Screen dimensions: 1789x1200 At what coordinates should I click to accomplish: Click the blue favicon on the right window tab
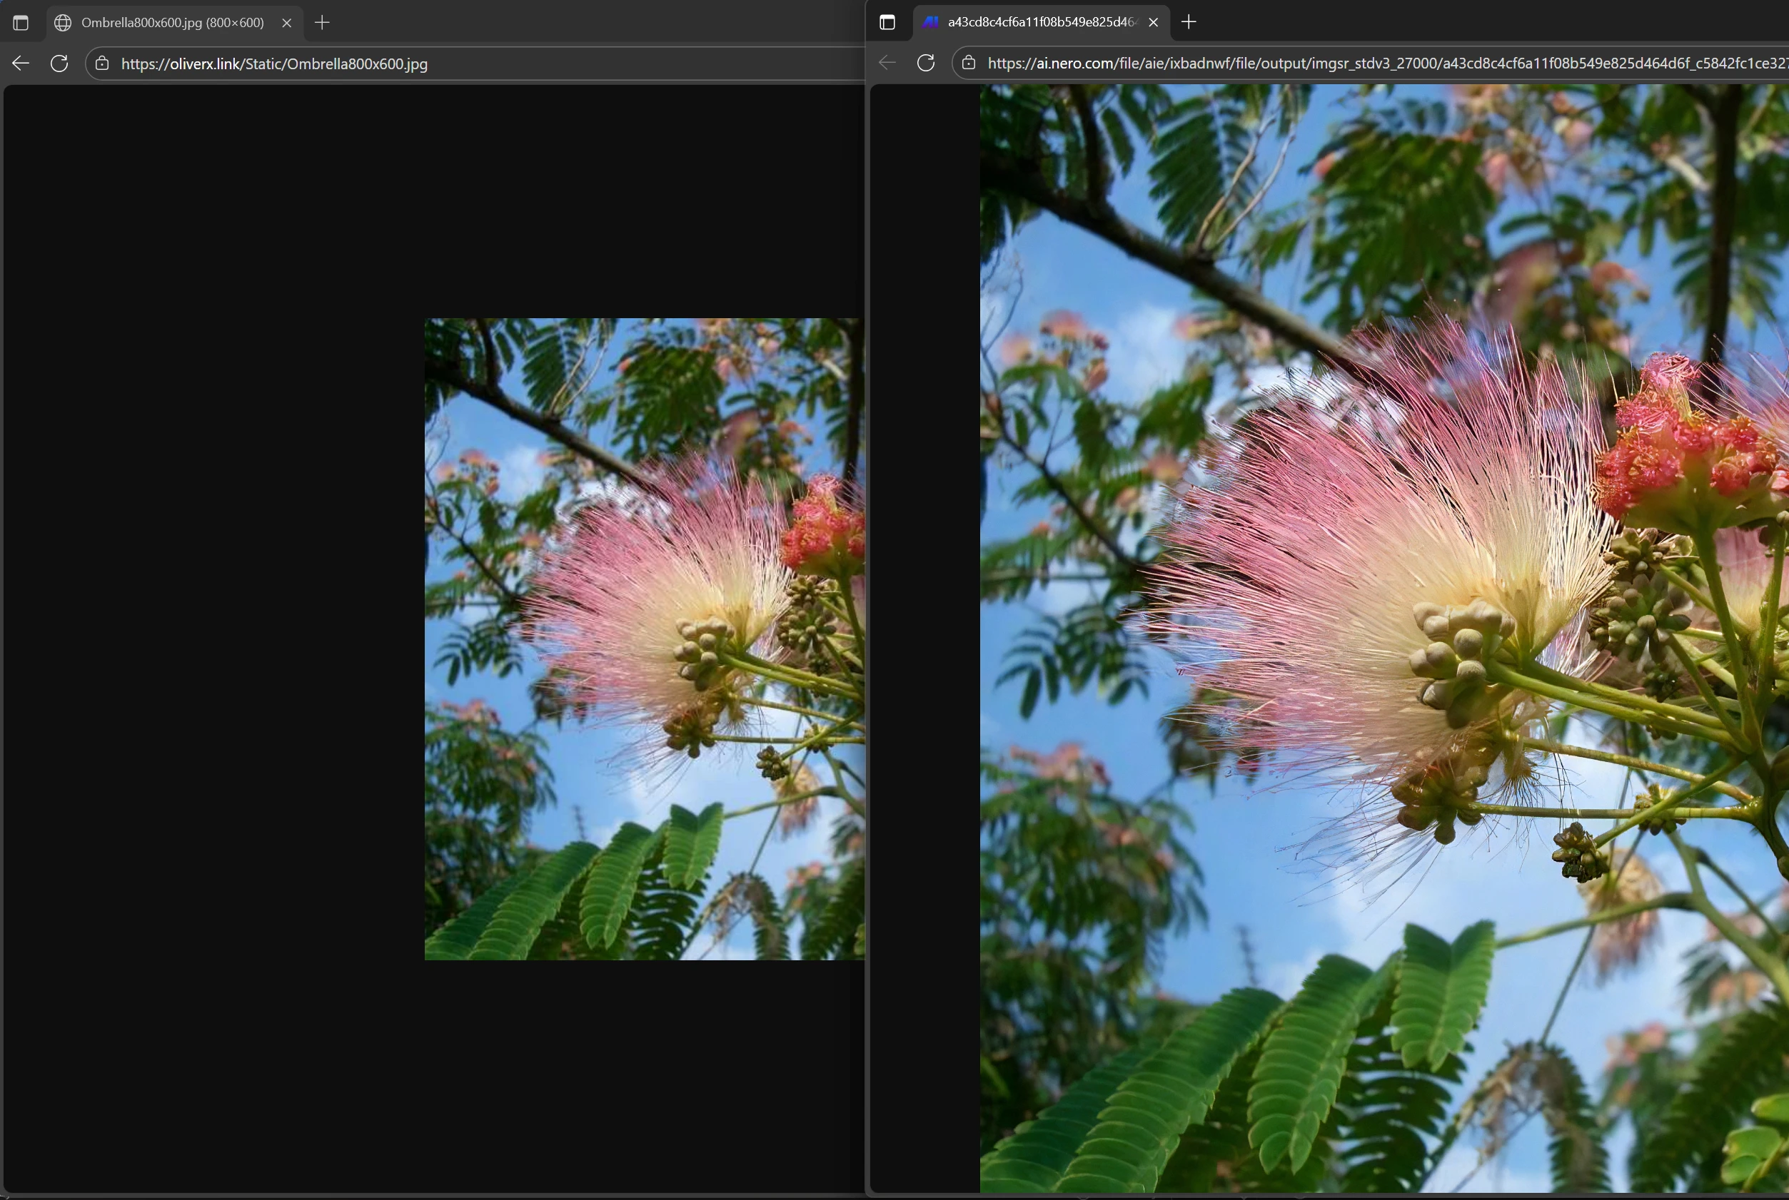[x=930, y=22]
